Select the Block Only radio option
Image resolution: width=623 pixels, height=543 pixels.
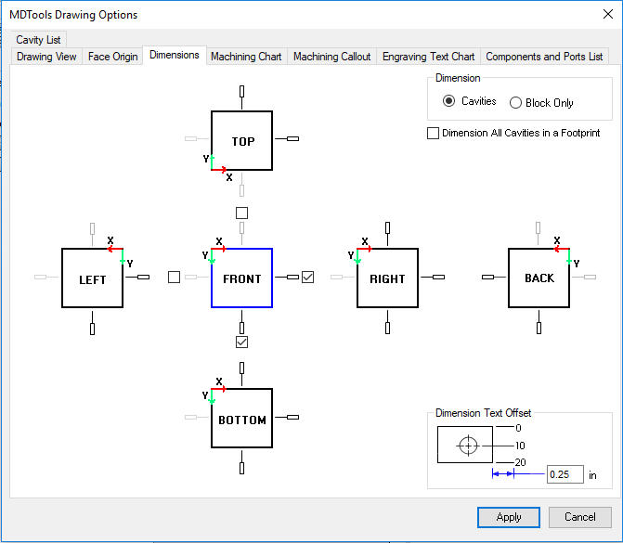pyautogui.click(x=515, y=102)
